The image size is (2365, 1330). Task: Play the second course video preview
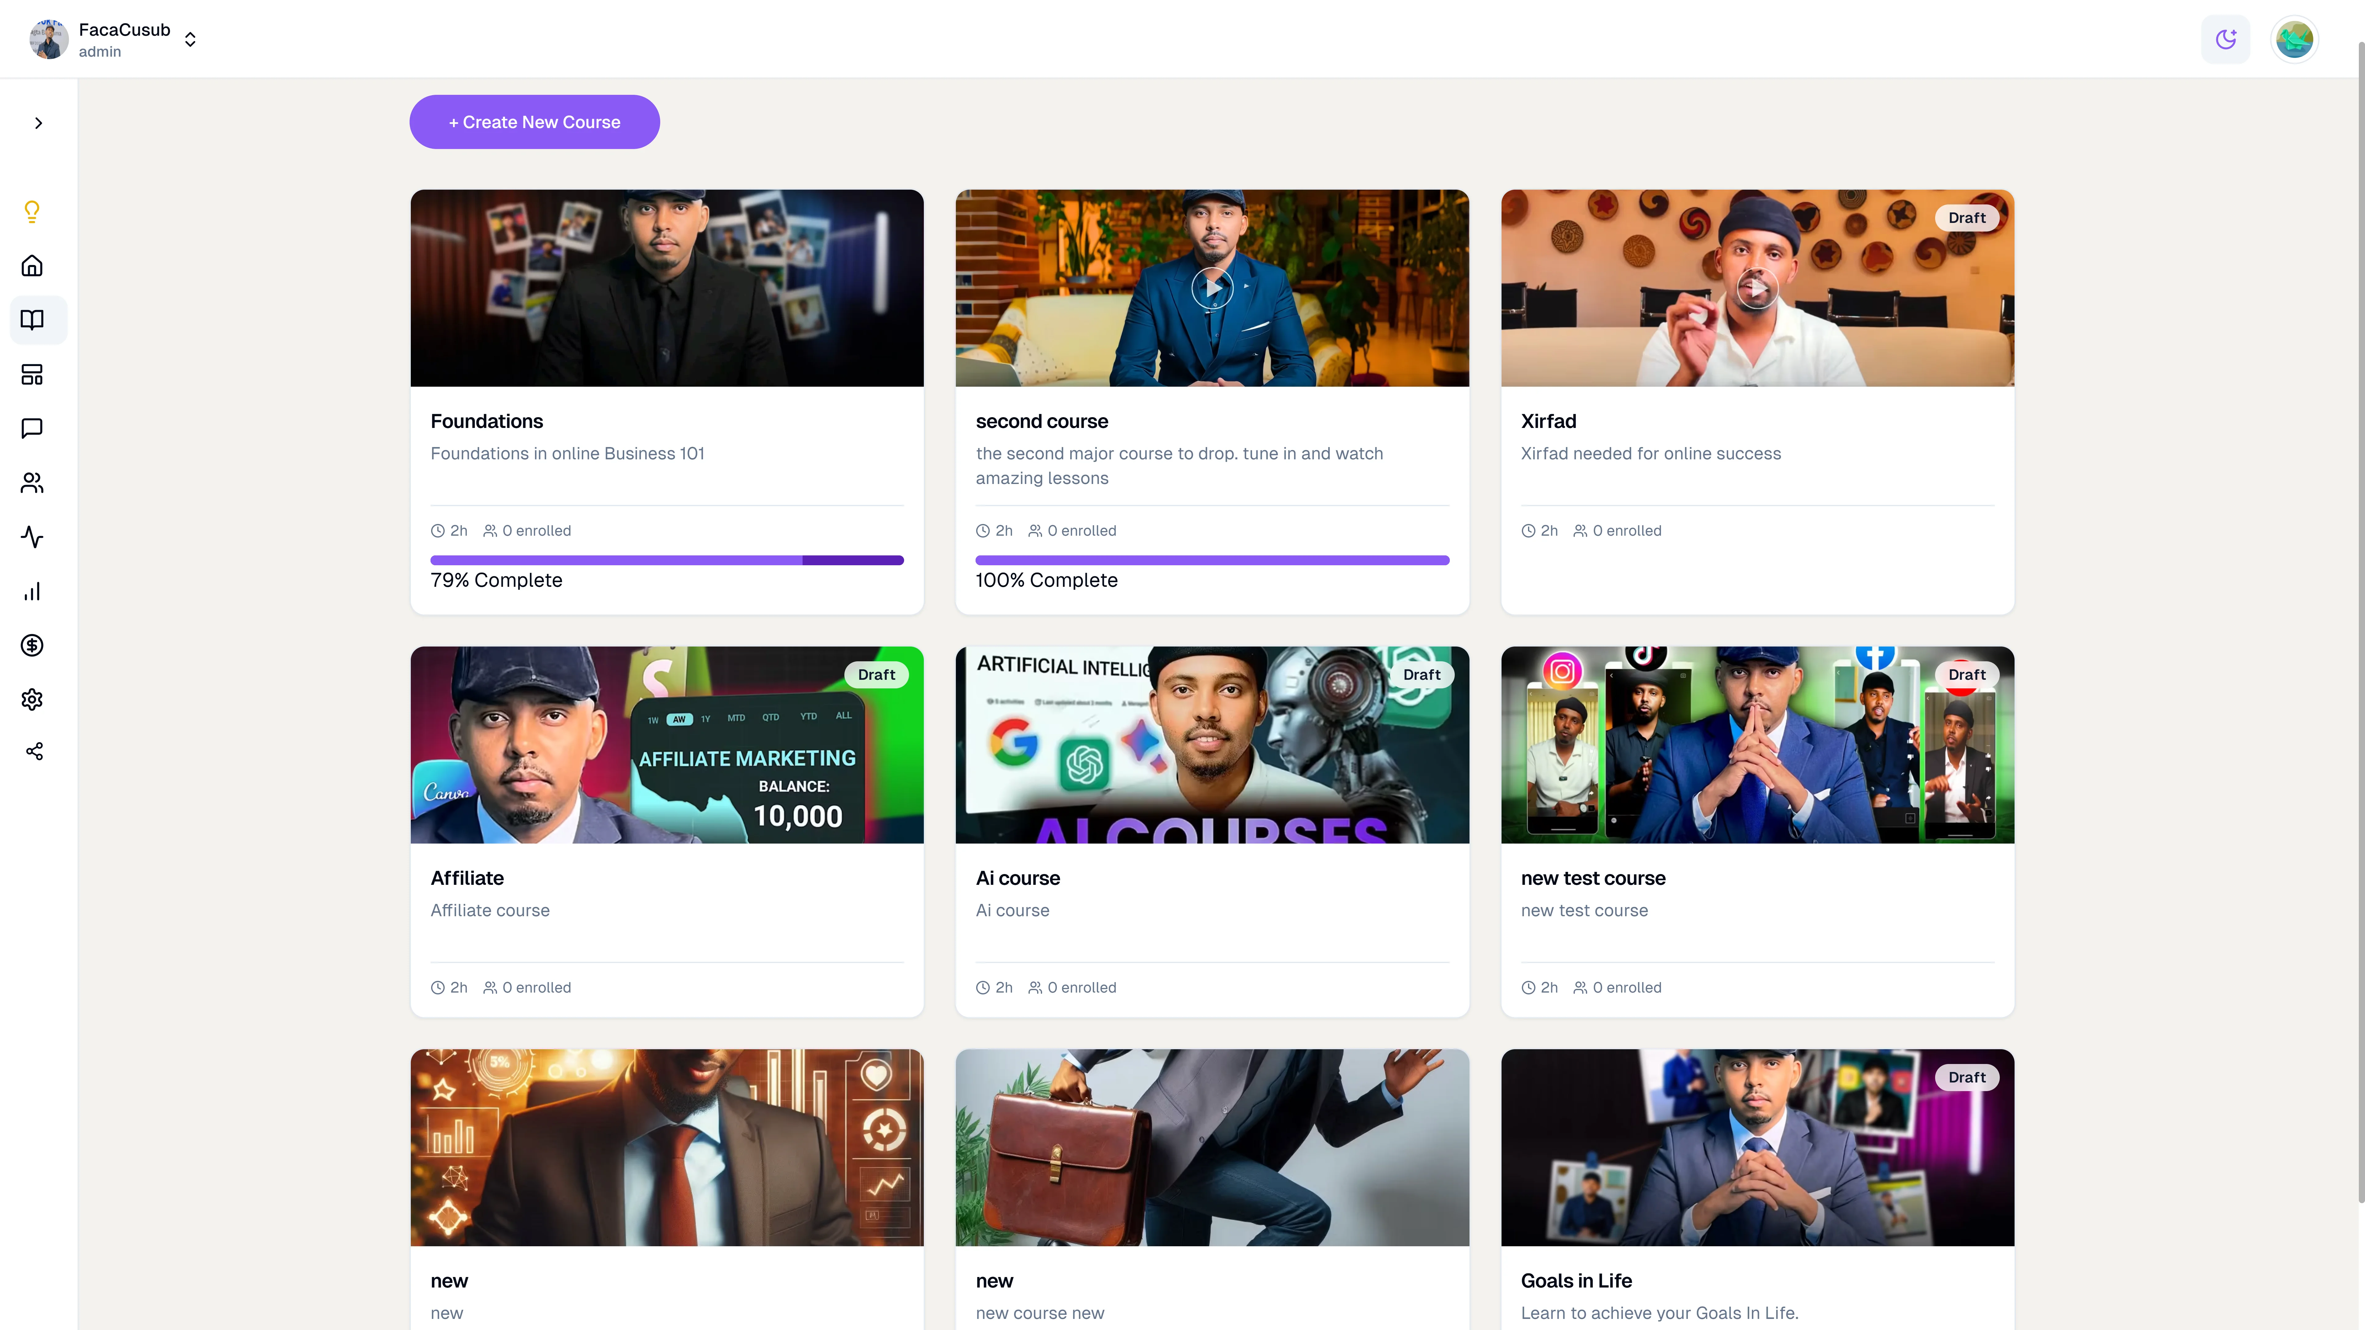(x=1212, y=288)
